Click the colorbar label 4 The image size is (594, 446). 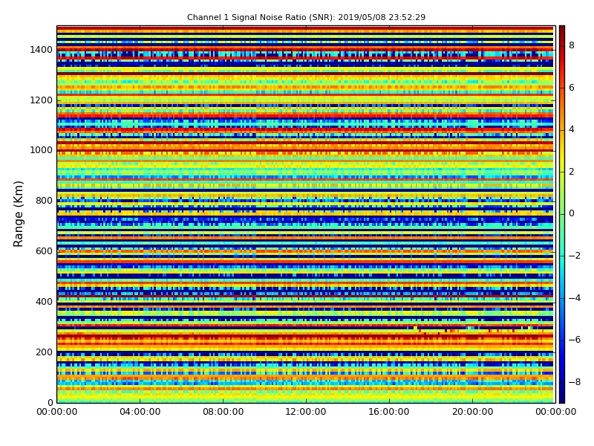[572, 129]
